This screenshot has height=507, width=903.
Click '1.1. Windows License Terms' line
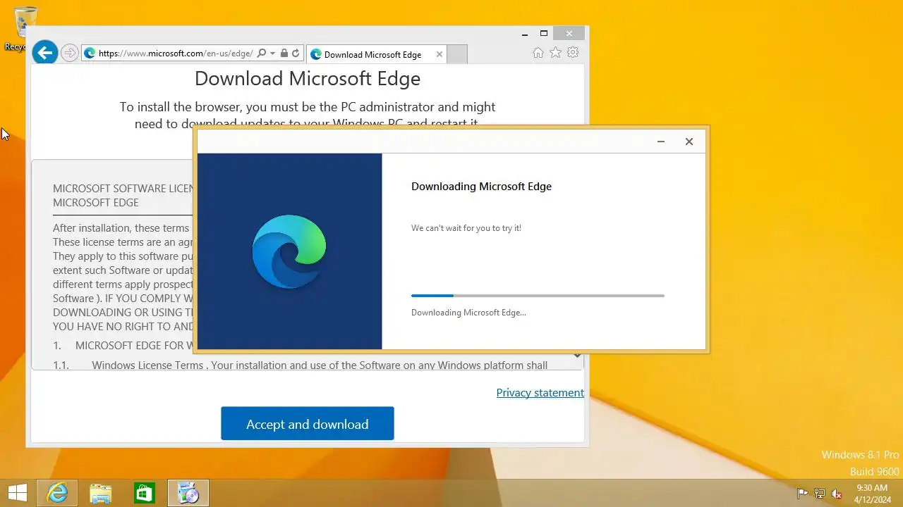301,365
